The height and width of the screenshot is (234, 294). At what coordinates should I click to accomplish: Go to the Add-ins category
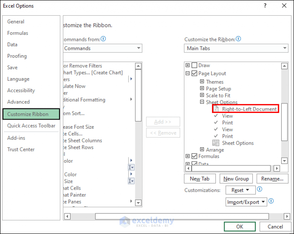coord(16,138)
